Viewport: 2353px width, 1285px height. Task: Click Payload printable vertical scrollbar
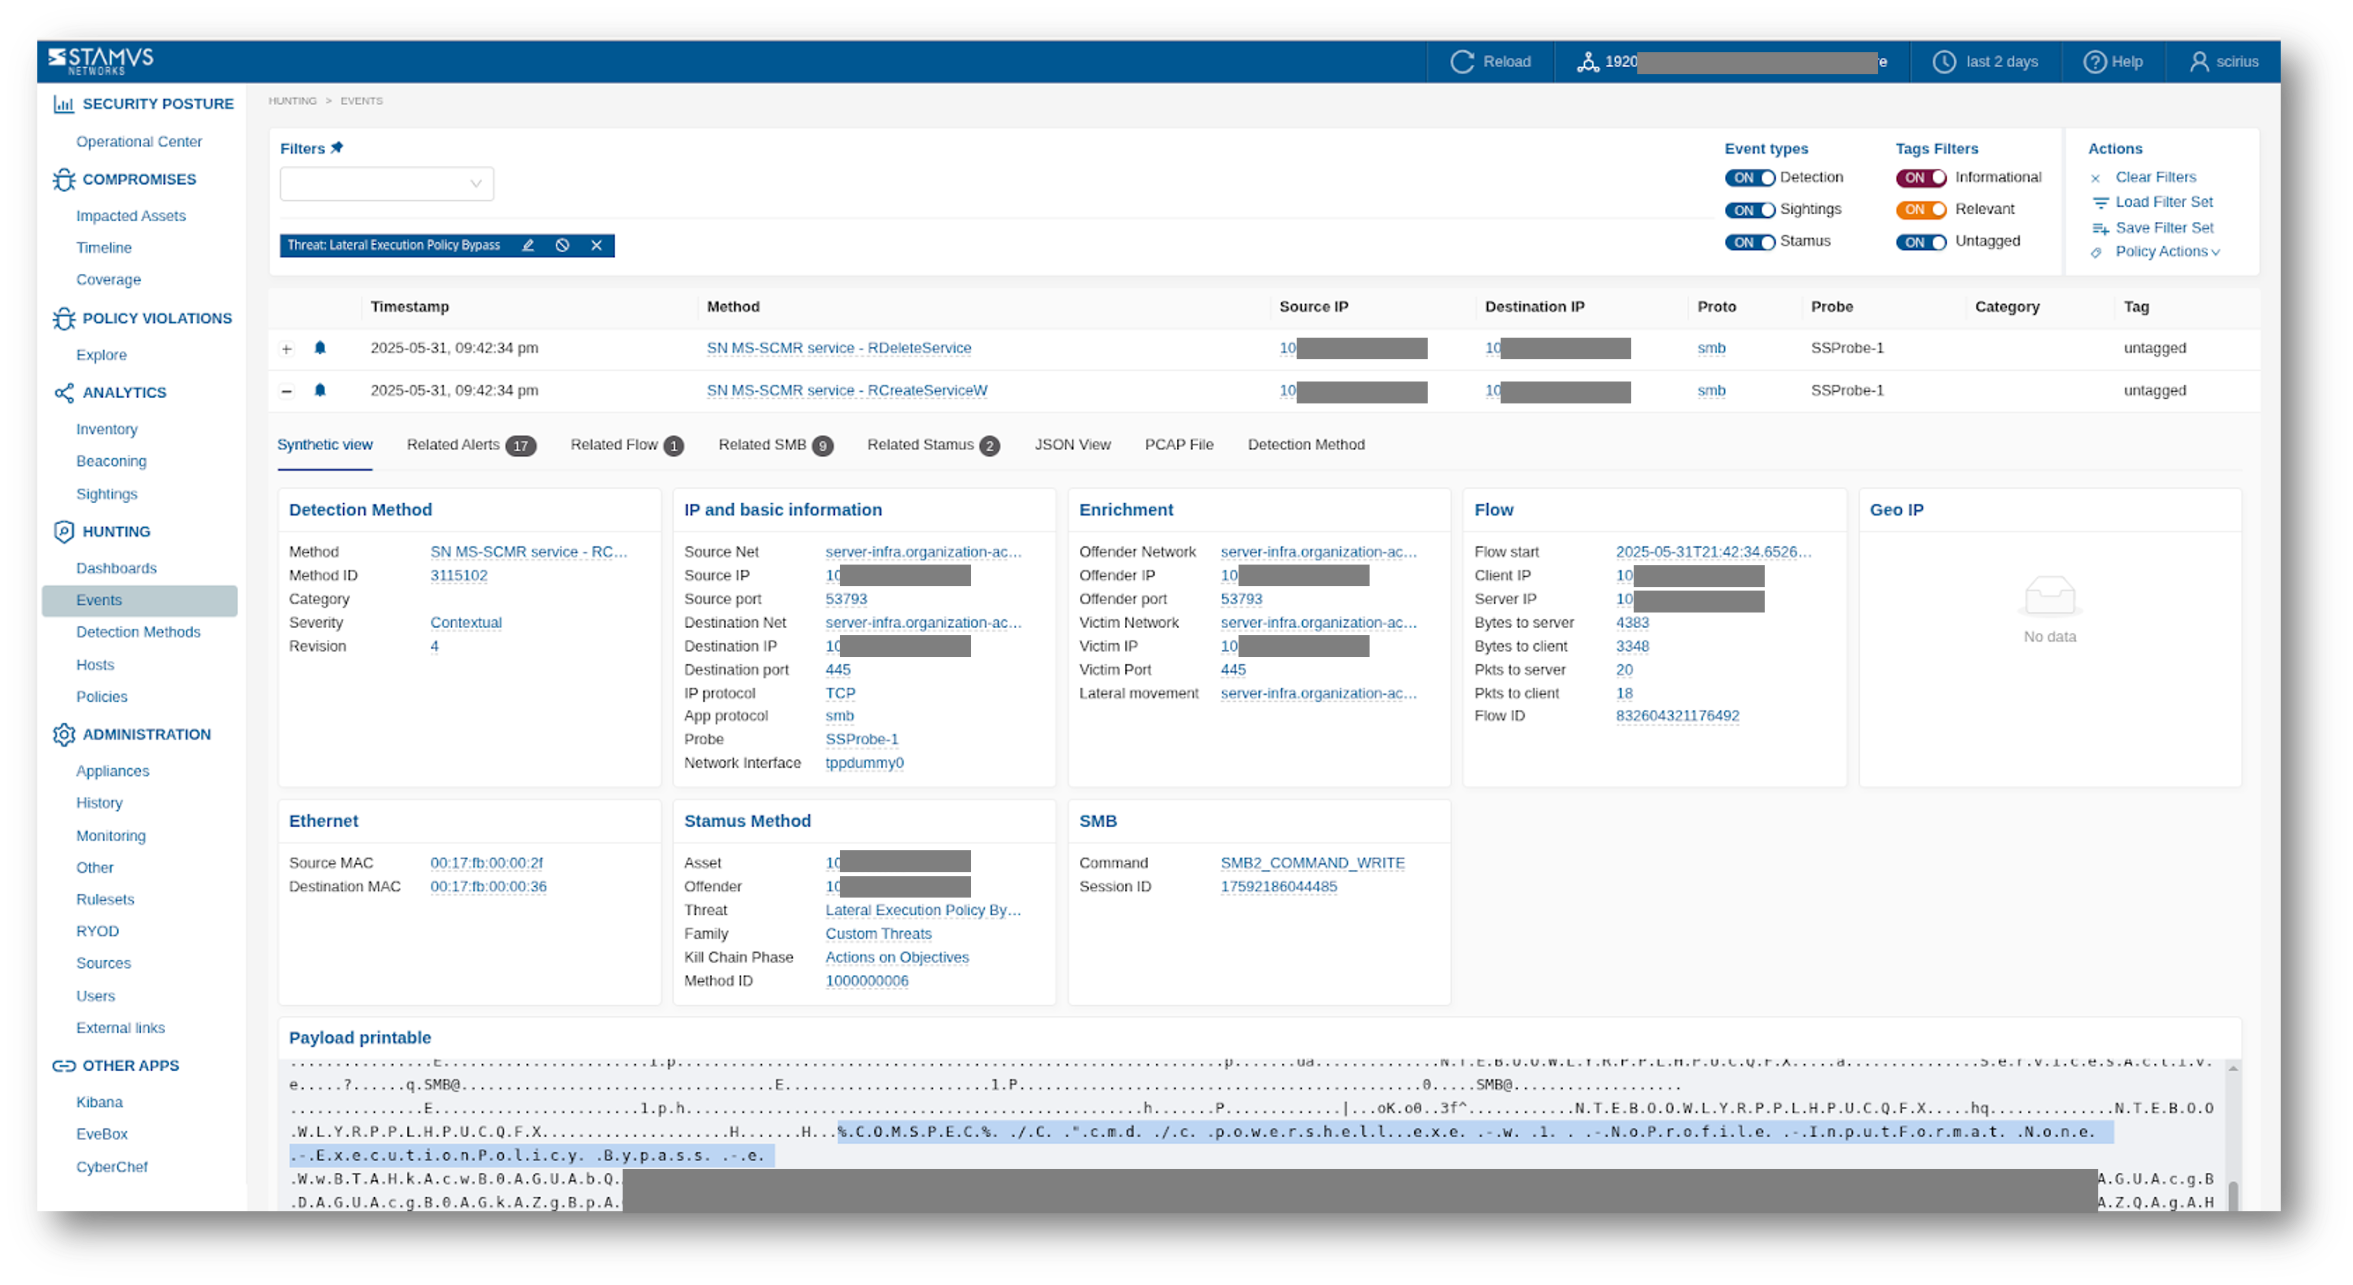[x=2233, y=1195]
